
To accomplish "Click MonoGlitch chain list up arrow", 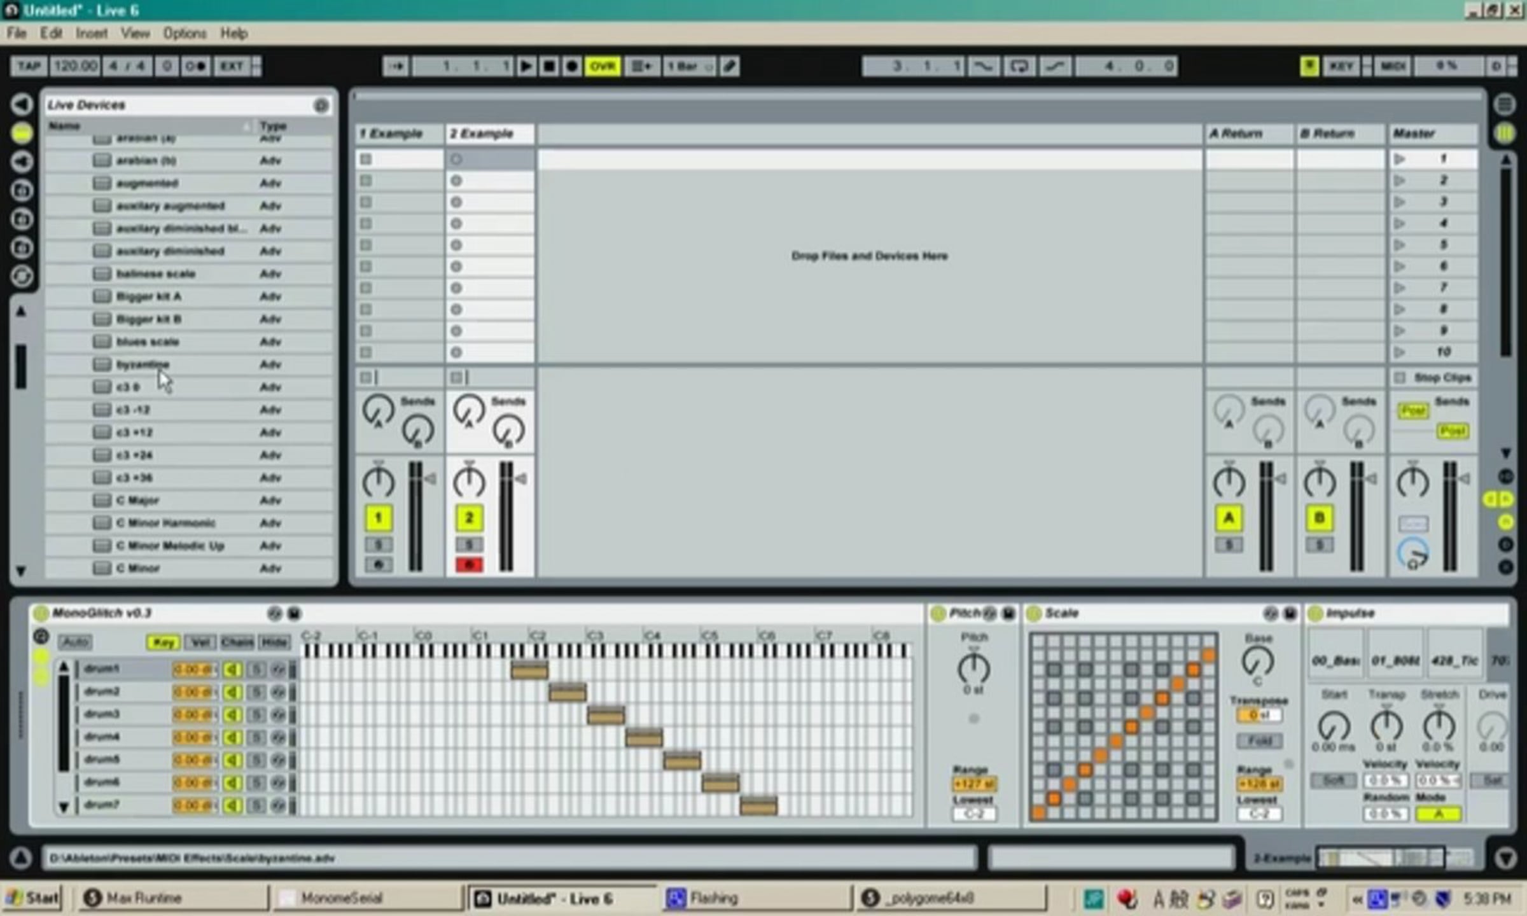I will click(63, 667).
